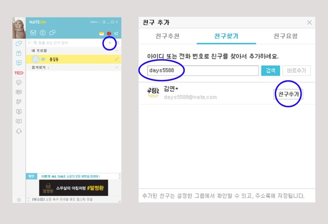Click the add friend plus icon
Viewport: 328px width, 224px height.
coord(110,43)
